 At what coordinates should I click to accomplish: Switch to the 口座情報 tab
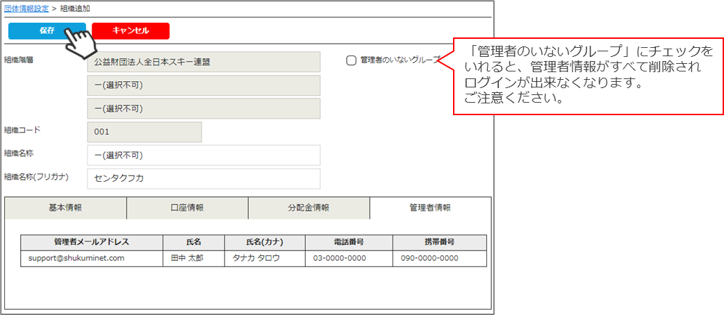click(x=187, y=208)
